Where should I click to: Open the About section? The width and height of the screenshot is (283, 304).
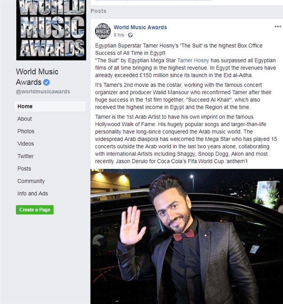(x=24, y=119)
